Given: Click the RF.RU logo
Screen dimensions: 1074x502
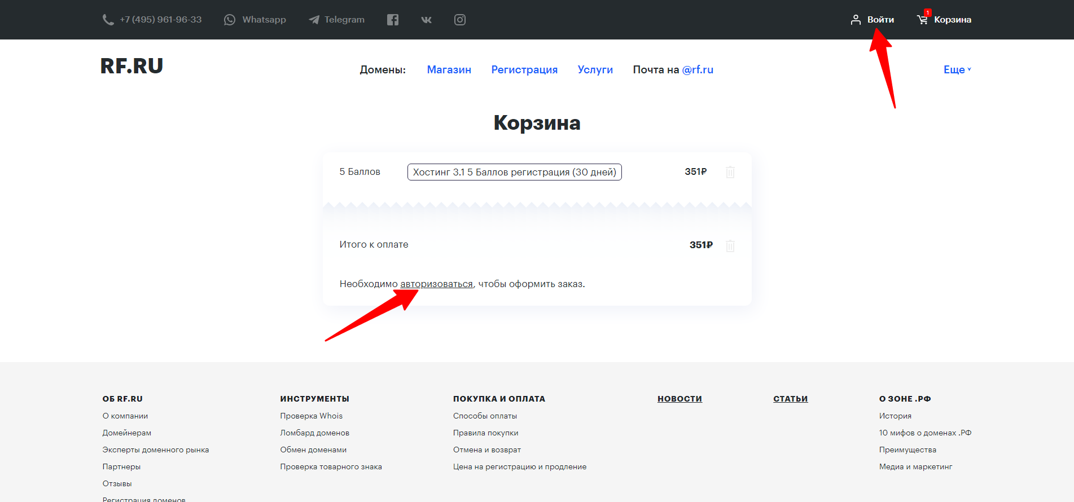Looking at the screenshot, I should tap(131, 66).
